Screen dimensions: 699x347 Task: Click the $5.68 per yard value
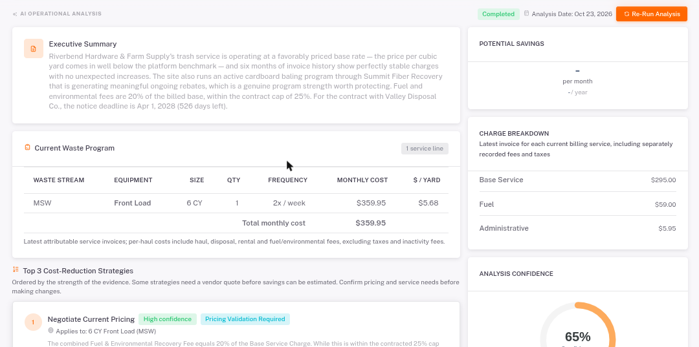[x=428, y=204]
